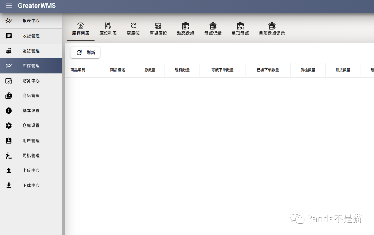Open 财务中心 menu item
The width and height of the screenshot is (374, 235).
point(31,81)
